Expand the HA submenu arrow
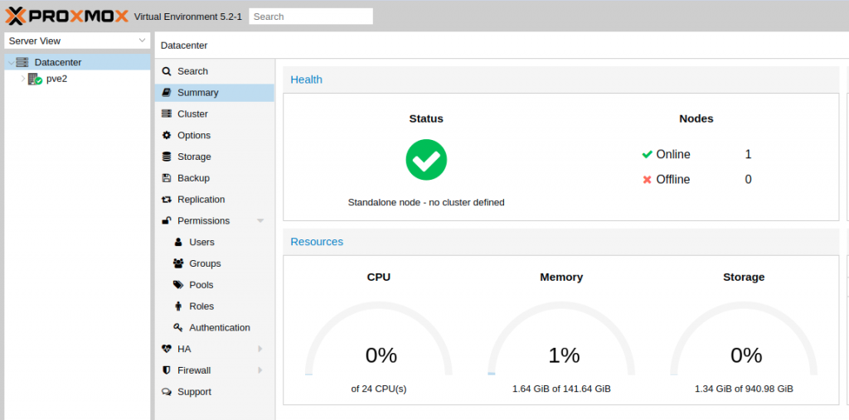The height and width of the screenshot is (420, 849). tap(260, 349)
